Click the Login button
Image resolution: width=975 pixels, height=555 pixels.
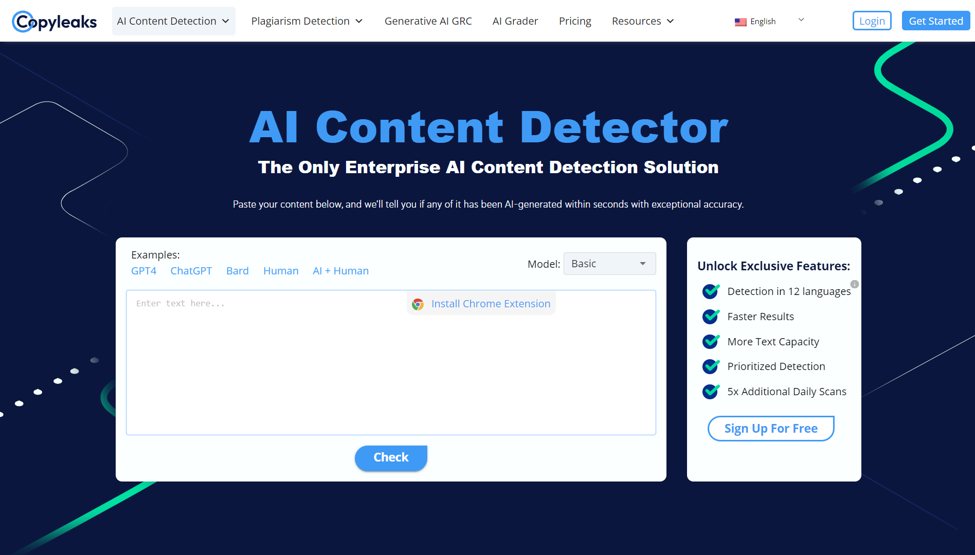(872, 21)
